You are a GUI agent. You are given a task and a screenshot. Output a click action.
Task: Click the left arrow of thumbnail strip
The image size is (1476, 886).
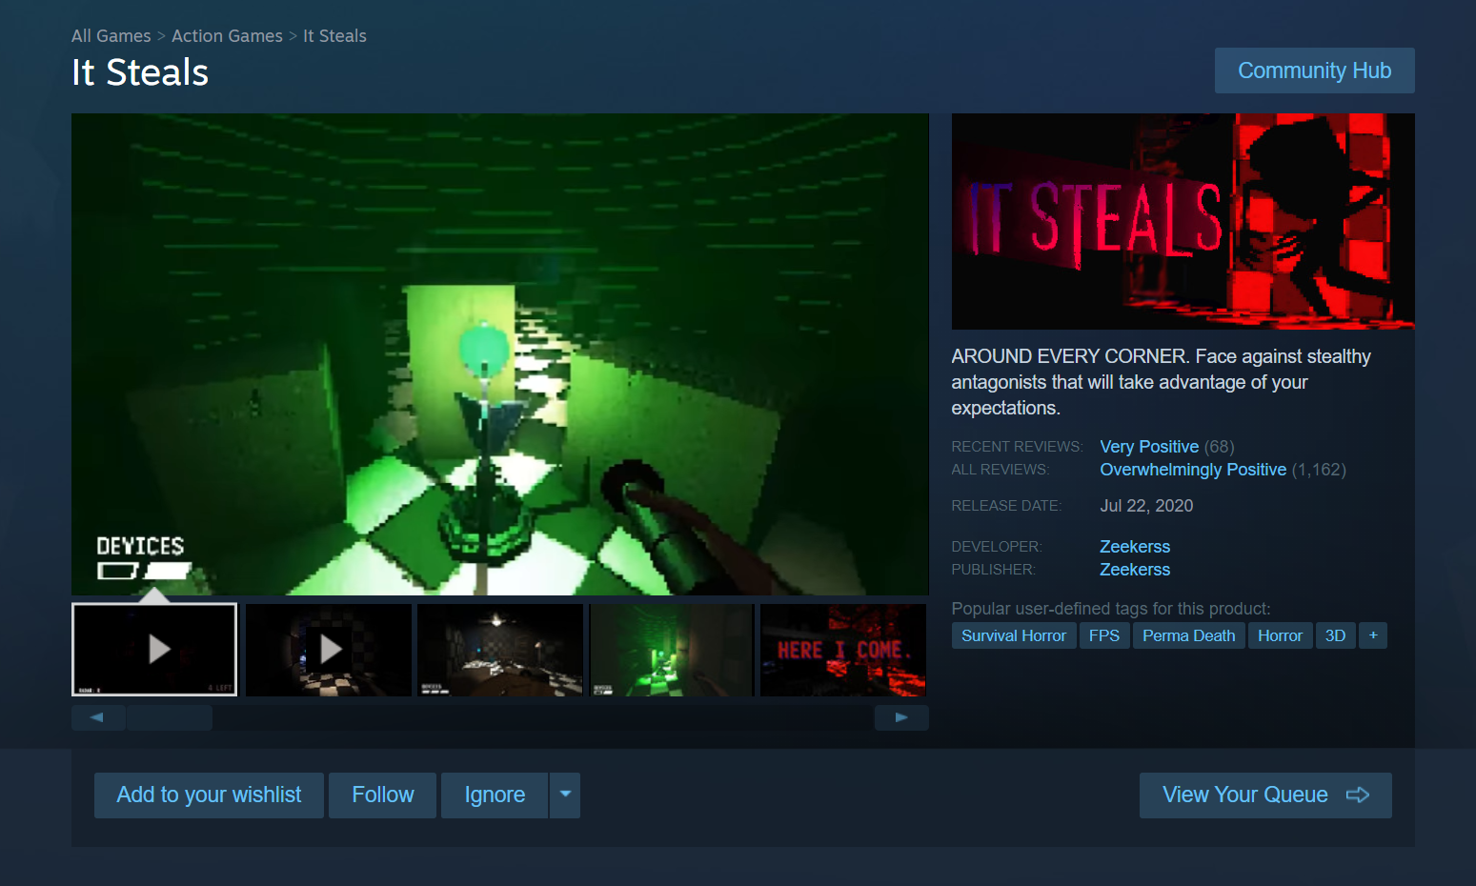tap(97, 717)
